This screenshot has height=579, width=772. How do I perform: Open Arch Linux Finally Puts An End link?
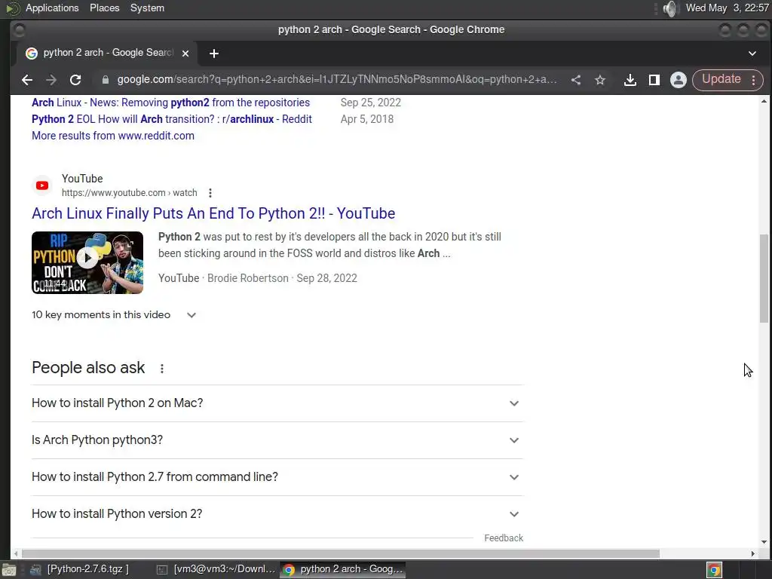click(x=213, y=213)
